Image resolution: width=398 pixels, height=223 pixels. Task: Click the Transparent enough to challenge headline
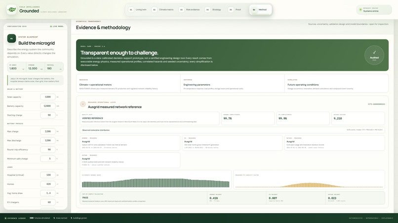tap(119, 53)
